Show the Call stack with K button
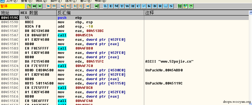This screenshot has width=252, height=105. pyautogui.click(x=149, y=6)
